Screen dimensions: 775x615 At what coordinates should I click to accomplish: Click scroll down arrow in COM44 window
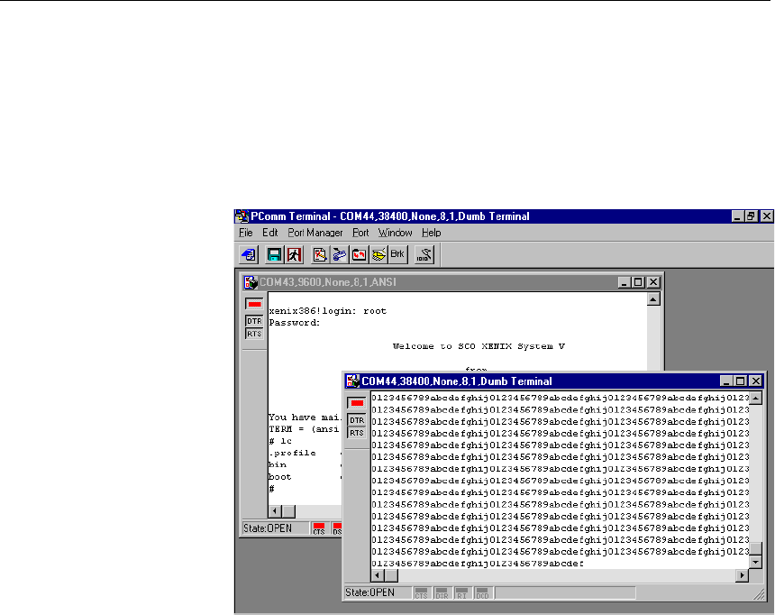click(x=756, y=562)
